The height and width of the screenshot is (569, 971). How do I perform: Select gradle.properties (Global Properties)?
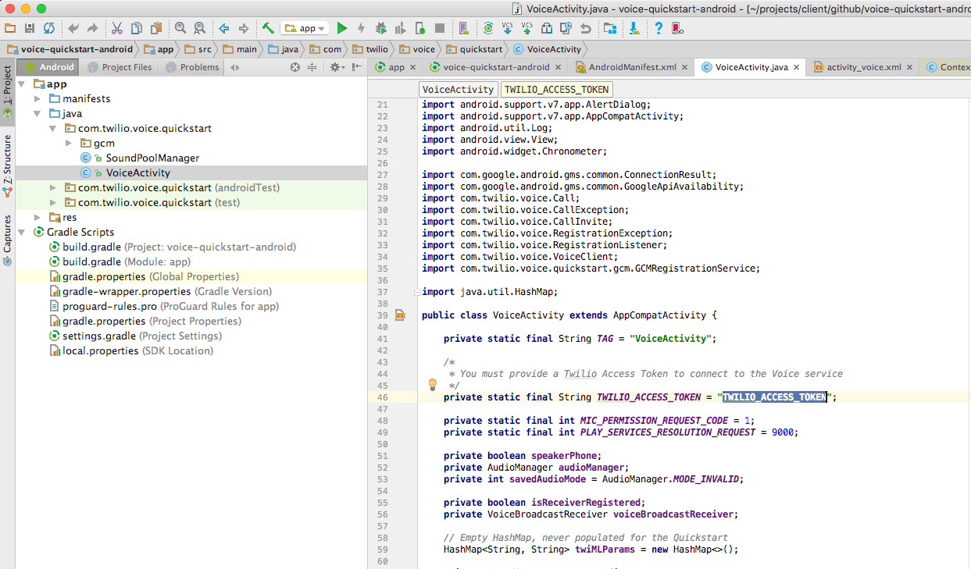click(x=145, y=277)
